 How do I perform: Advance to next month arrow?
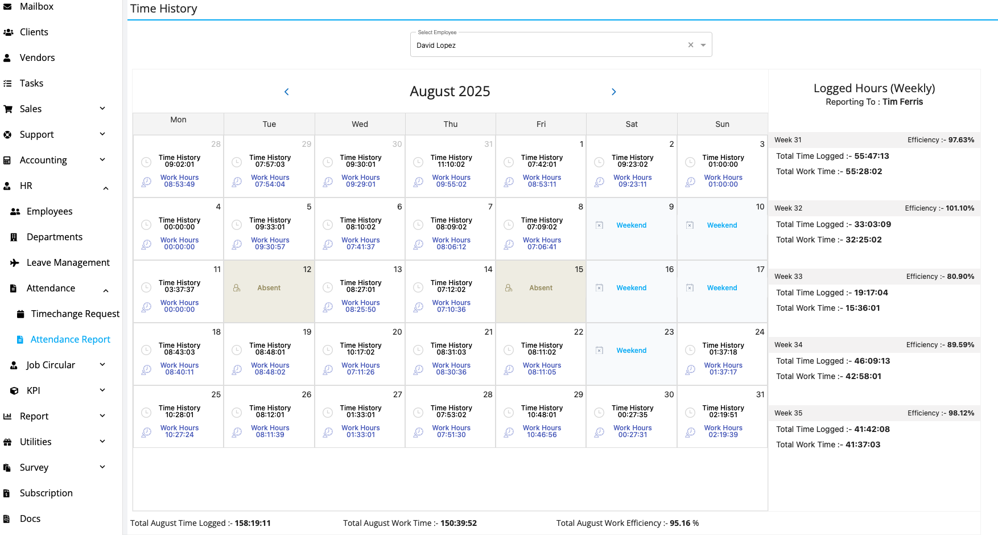tap(613, 92)
